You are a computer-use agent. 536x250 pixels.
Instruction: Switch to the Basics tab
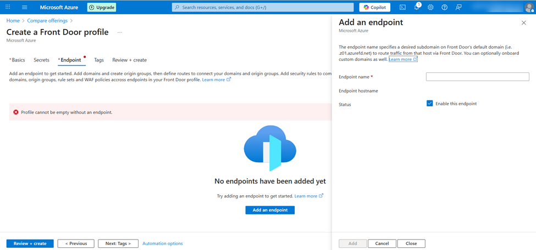pyautogui.click(x=17, y=60)
